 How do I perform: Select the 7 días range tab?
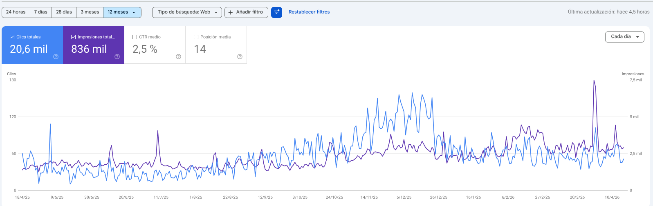[x=40, y=12]
